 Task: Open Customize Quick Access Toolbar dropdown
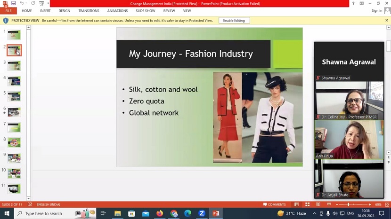48,3
